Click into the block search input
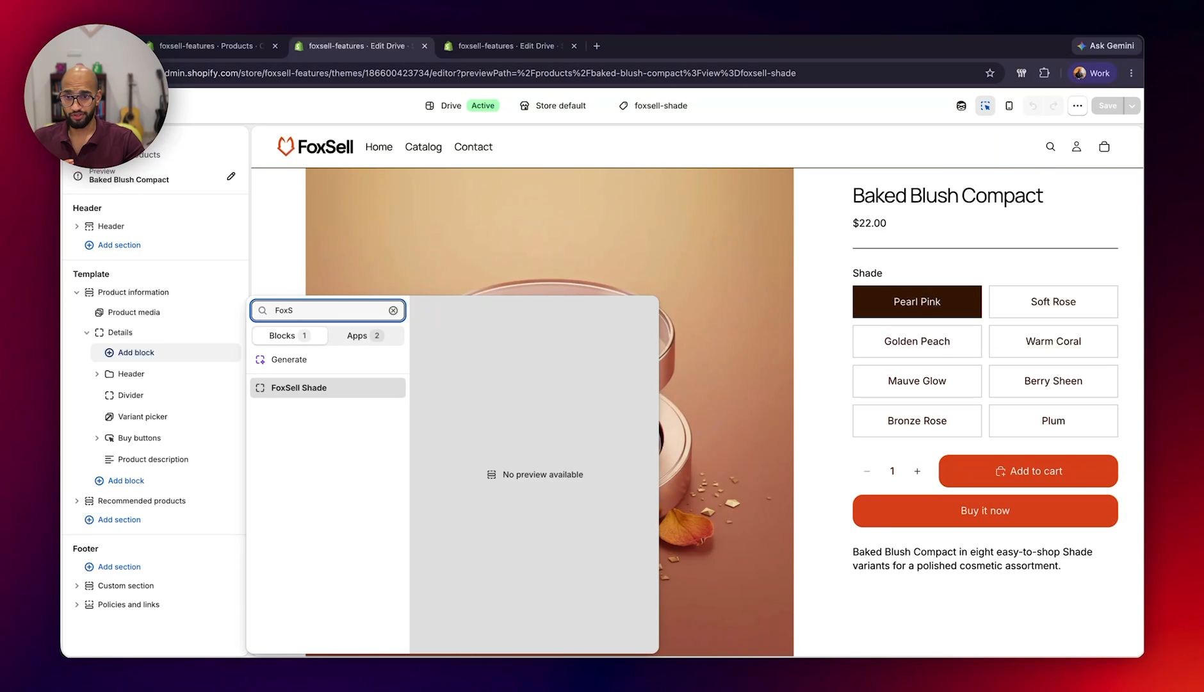 [x=328, y=311]
